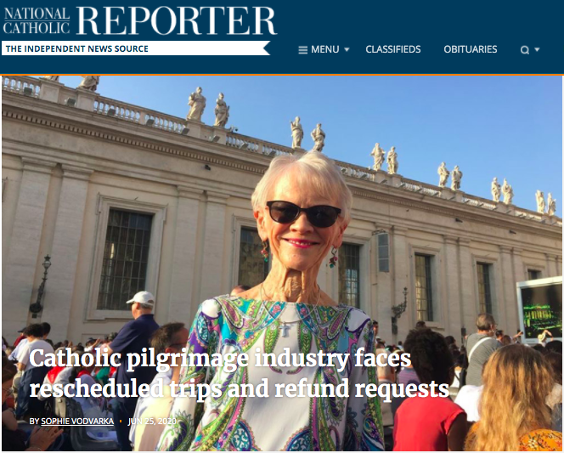This screenshot has height=453, width=564.
Task: Open the OBITUARIES page
Action: click(470, 49)
